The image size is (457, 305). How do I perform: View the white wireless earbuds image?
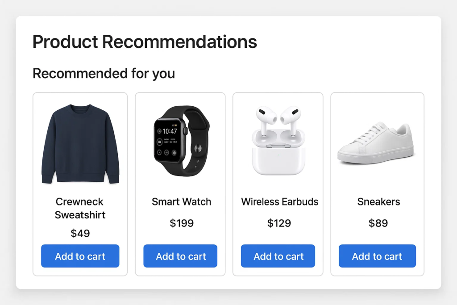coord(278,140)
